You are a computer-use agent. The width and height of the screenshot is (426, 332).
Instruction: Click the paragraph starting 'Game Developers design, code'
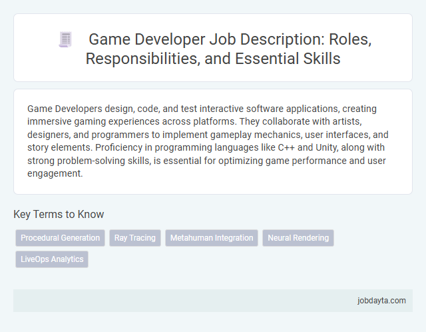(x=208, y=141)
